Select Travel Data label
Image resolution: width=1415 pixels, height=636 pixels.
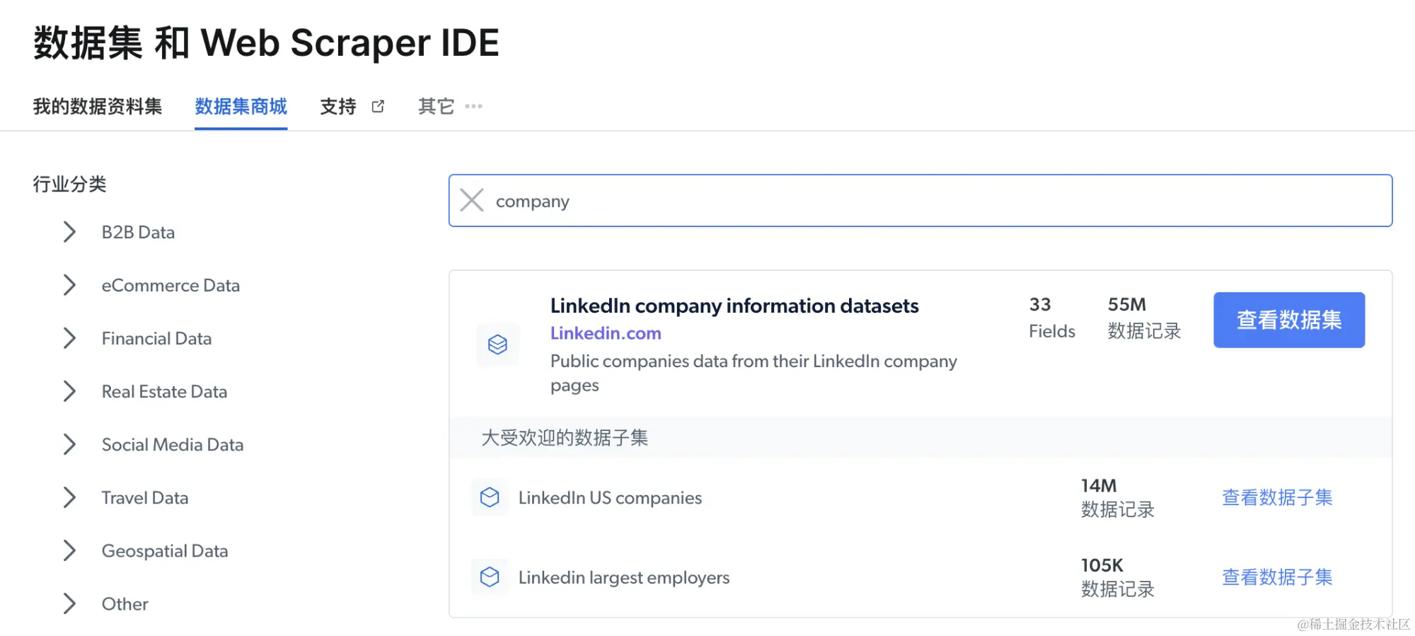[x=145, y=497]
